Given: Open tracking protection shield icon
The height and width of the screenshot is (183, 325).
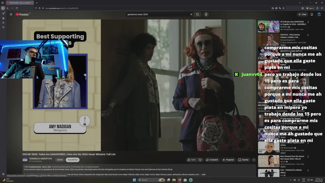Looking at the screenshot, I should tap(36, 8).
